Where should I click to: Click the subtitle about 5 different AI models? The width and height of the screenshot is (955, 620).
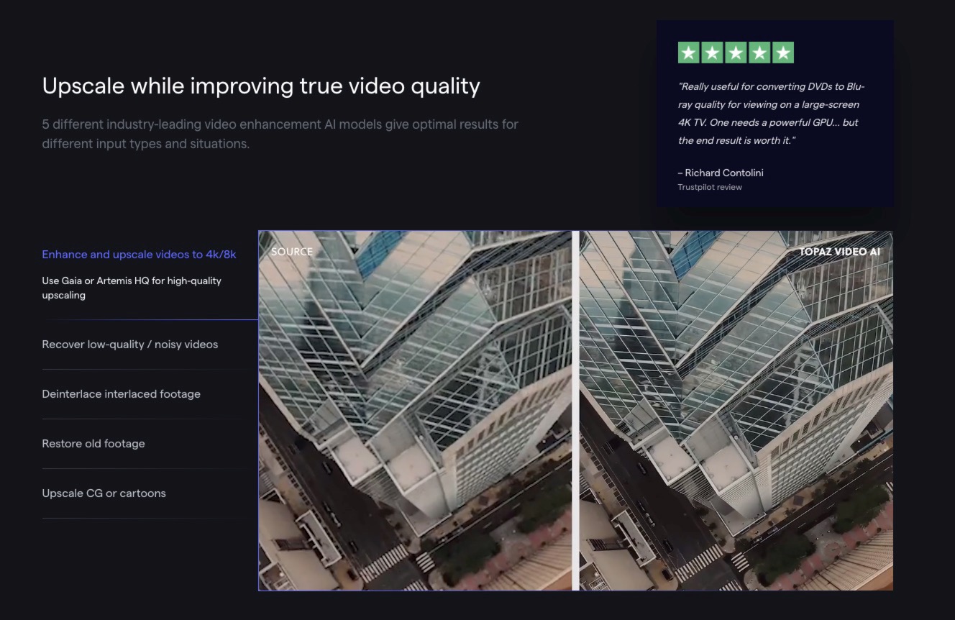[280, 134]
